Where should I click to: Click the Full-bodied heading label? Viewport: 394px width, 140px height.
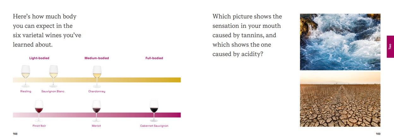click(x=154, y=58)
